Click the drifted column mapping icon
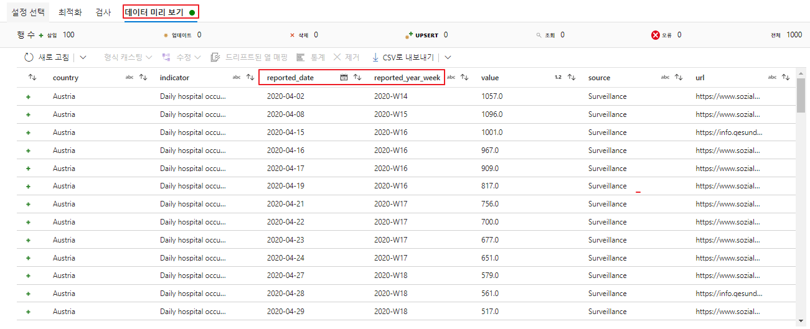 coord(215,57)
